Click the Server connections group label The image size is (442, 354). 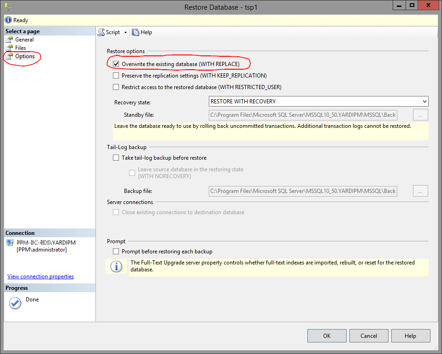tap(130, 202)
